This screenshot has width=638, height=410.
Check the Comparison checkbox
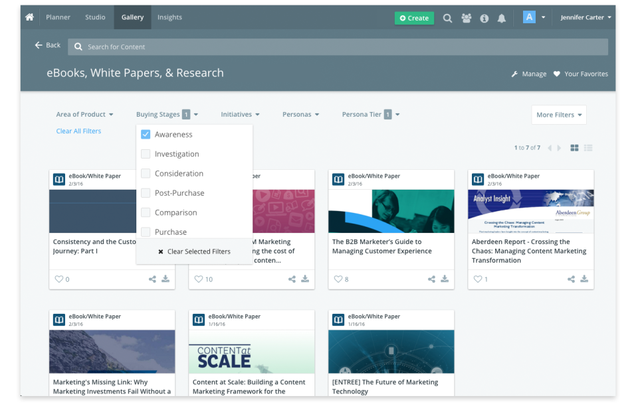[x=146, y=212]
